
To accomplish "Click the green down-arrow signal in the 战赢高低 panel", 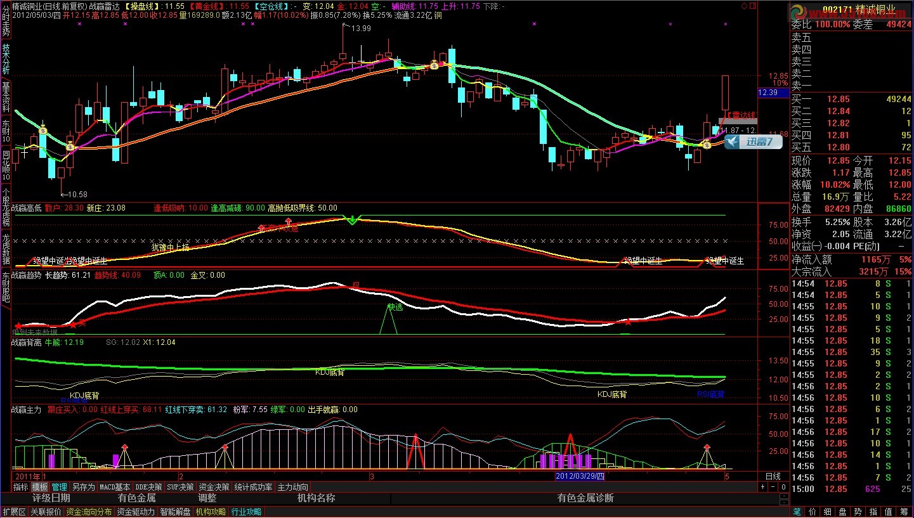I will point(353,220).
